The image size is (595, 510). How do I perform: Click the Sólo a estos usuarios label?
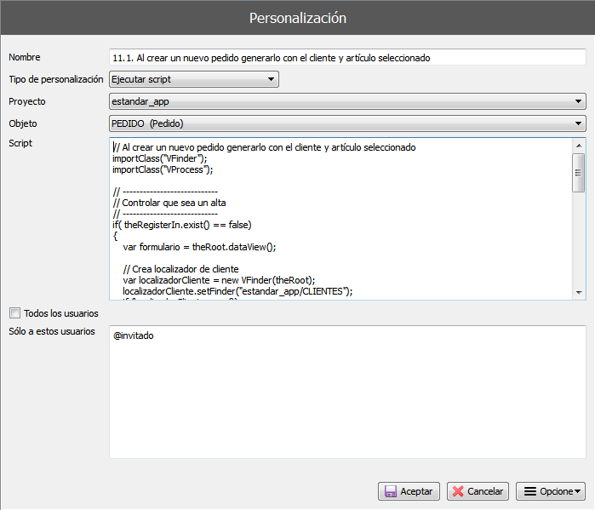[52, 331]
